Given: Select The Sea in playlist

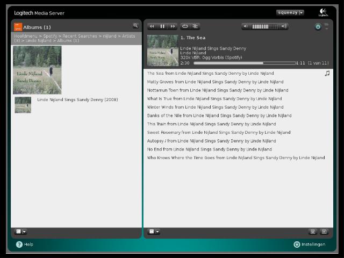Looking at the screenshot, I should 210,73.
